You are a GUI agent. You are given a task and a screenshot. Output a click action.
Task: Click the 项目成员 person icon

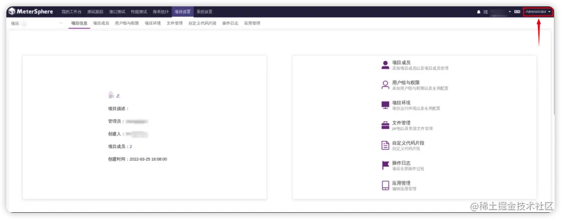[385, 65]
